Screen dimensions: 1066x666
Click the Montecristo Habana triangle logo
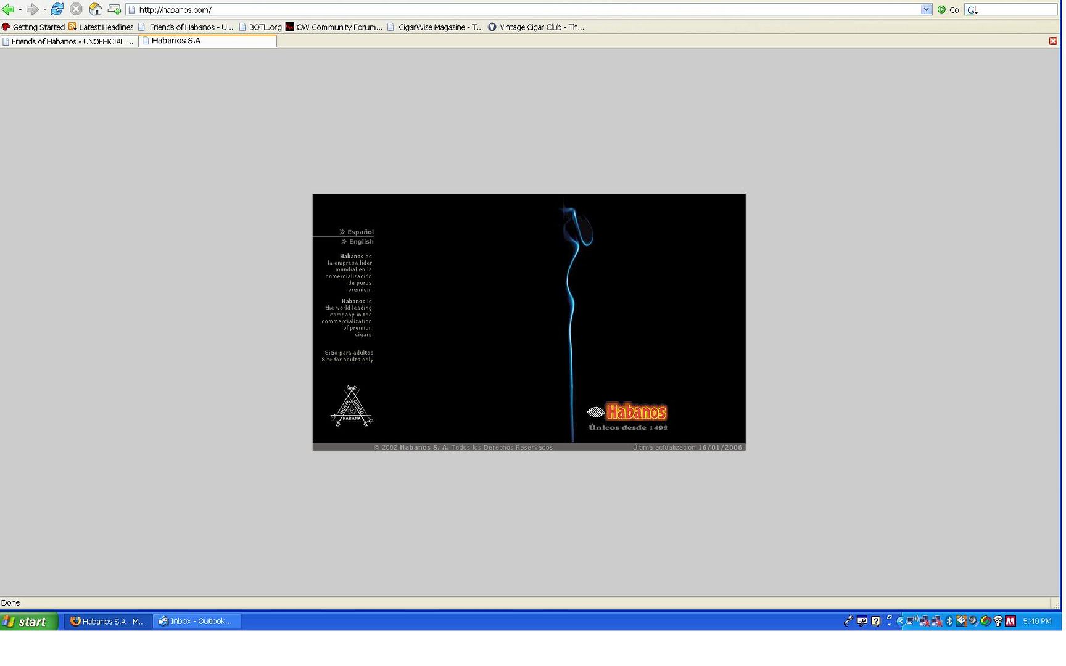(x=352, y=406)
